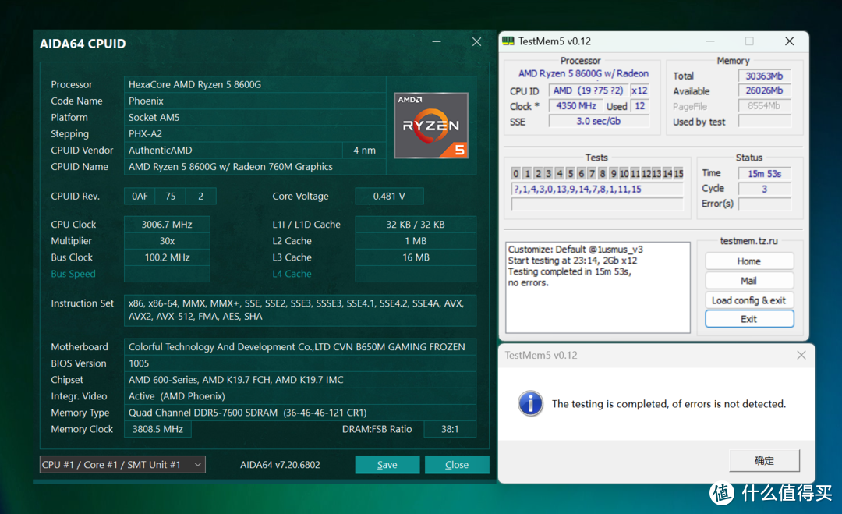Screen dimensions: 842x514
Task: Click the Multiplier 30x value
Action: (x=167, y=240)
